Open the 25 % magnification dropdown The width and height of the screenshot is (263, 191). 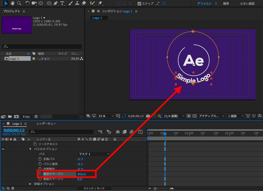[106, 116]
